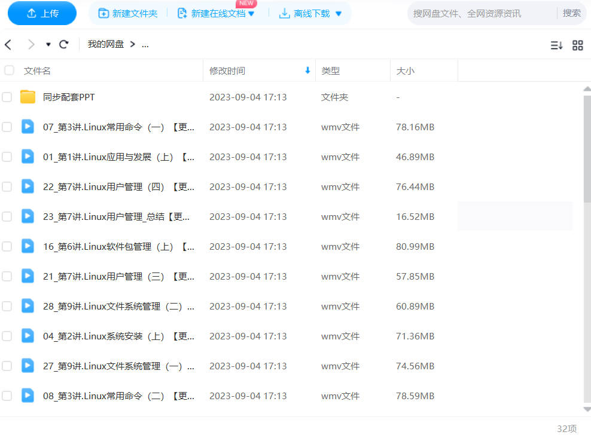Viewport: 591px width, 441px height.
Task: Click video icon of 27_第9讲 file
Action: click(x=28, y=366)
